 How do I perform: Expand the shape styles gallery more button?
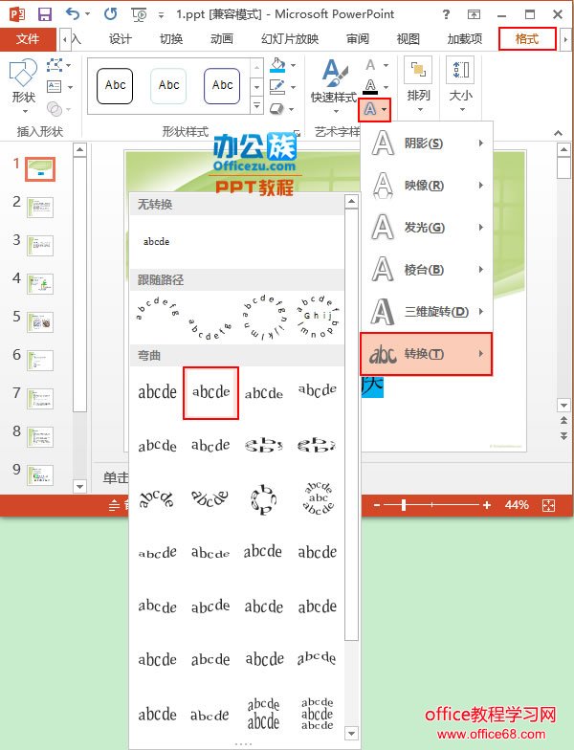point(256,106)
